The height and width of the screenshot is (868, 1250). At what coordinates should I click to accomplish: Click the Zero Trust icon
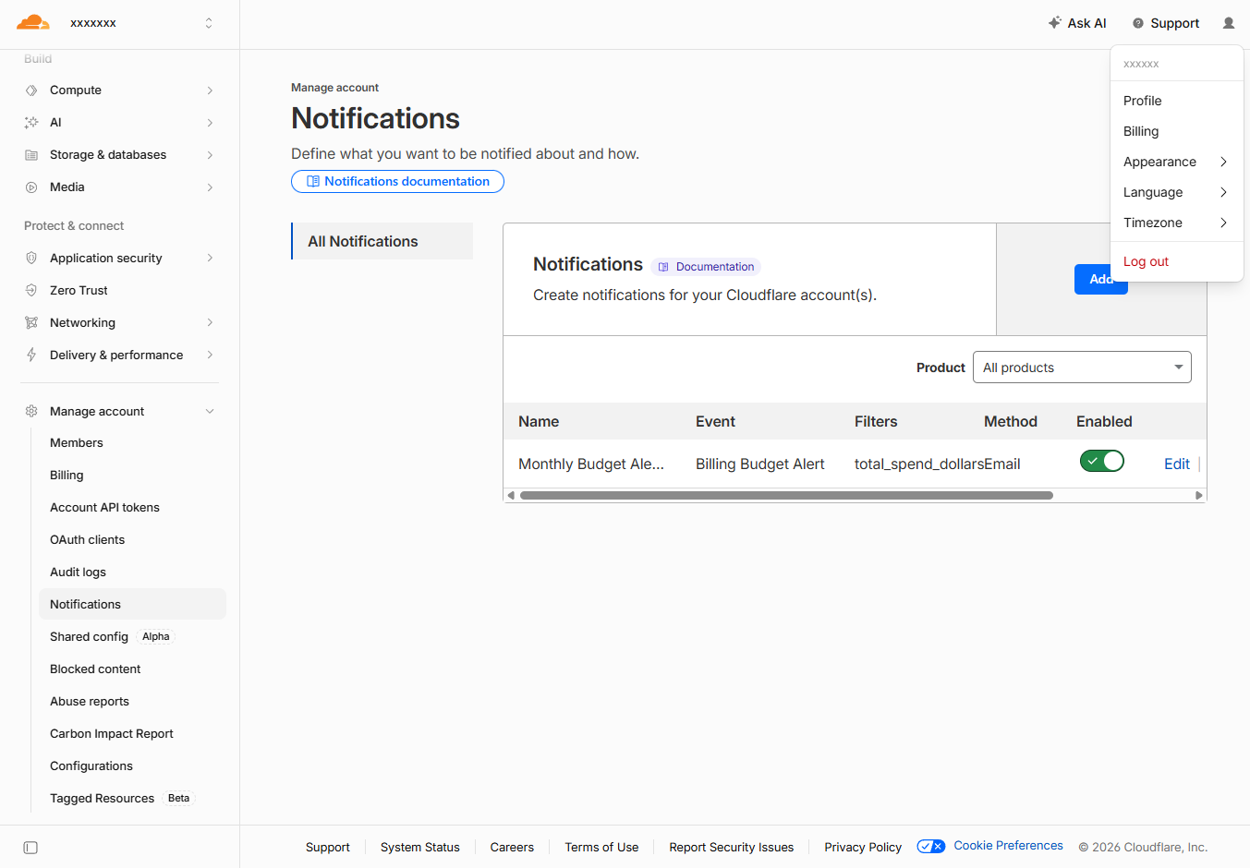[x=31, y=291]
